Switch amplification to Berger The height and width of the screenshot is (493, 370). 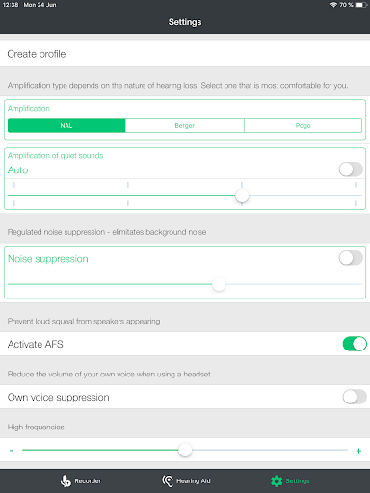tap(185, 125)
